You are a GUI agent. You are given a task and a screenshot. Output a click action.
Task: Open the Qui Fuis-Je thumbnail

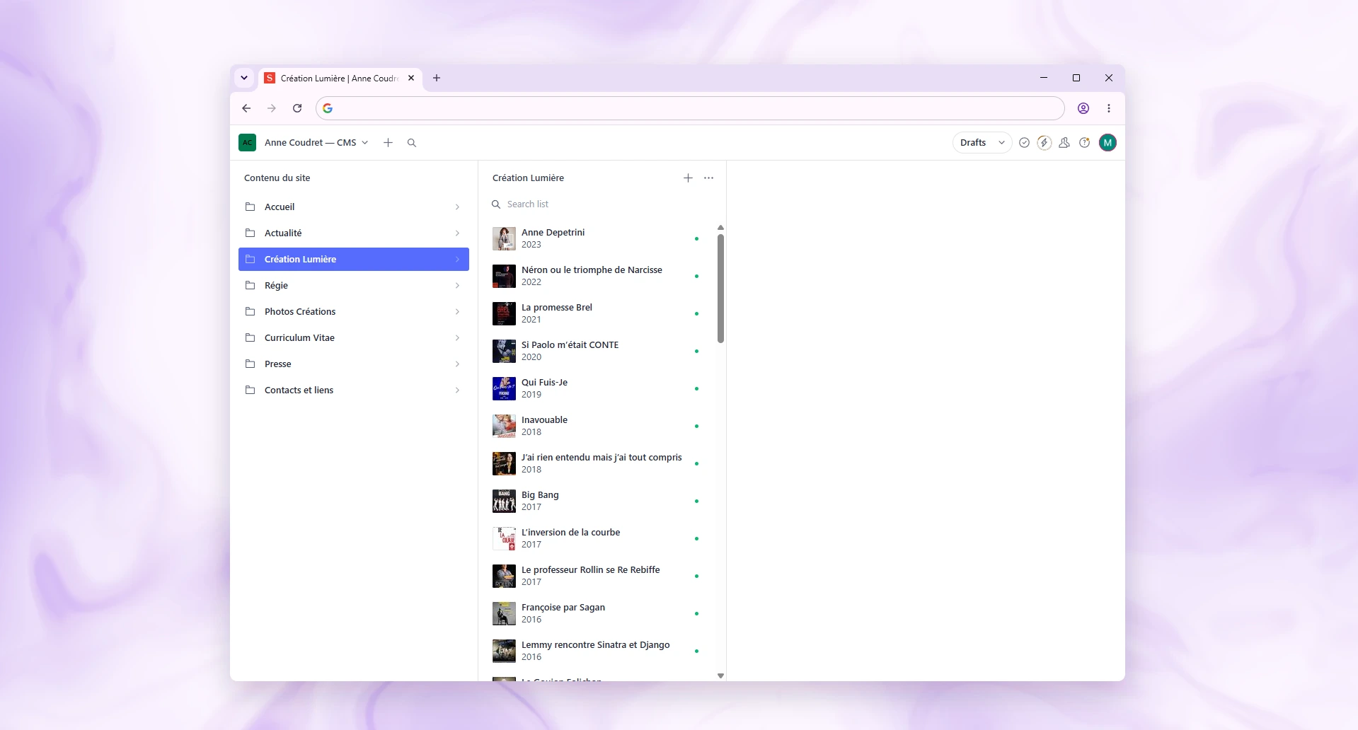[x=504, y=388]
